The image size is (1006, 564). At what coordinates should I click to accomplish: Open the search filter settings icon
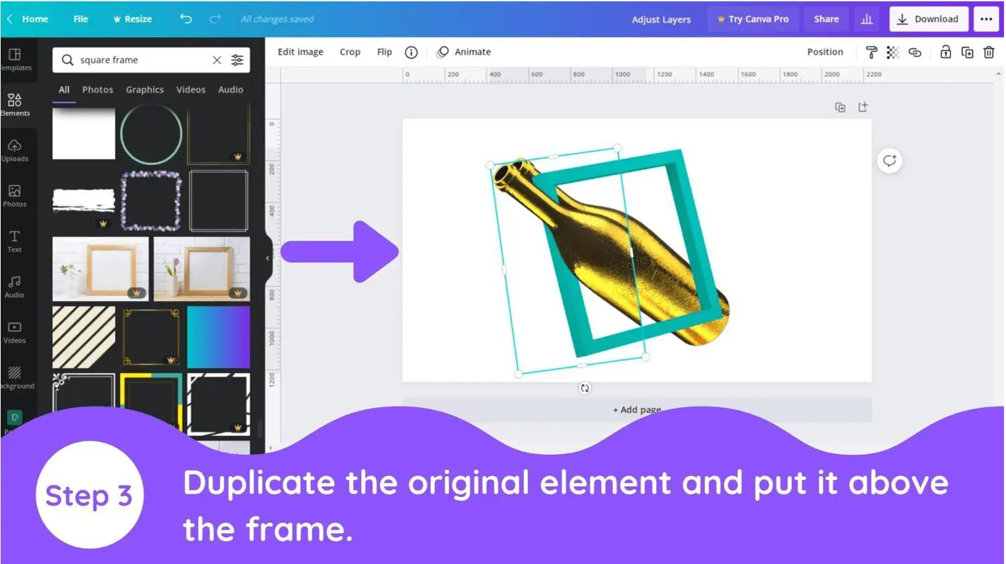point(238,60)
